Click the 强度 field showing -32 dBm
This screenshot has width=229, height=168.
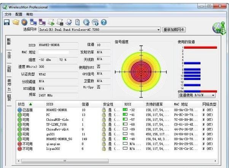point(48,60)
